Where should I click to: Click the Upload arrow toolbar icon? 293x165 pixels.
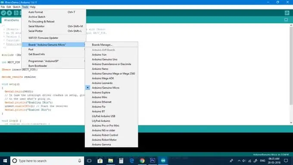click(x=9, y=13)
